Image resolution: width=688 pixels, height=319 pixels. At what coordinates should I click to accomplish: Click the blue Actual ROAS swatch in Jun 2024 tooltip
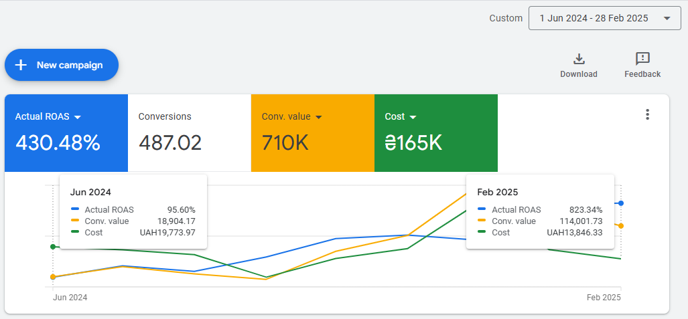click(x=75, y=209)
